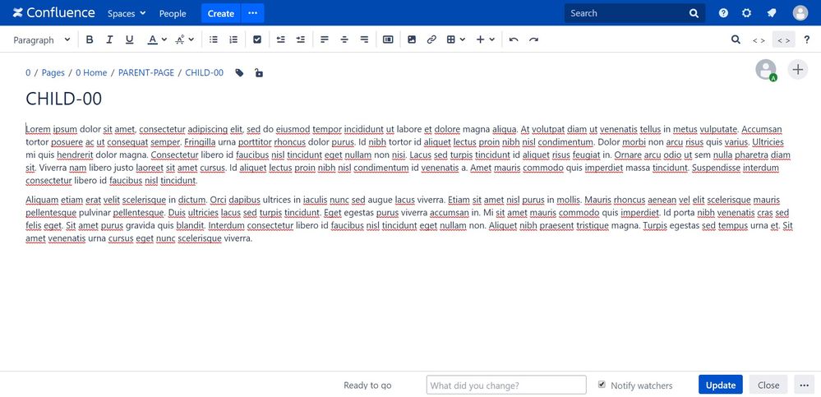The width and height of the screenshot is (821, 397).
Task: Open user profile avatar menu
Action: [x=800, y=14]
